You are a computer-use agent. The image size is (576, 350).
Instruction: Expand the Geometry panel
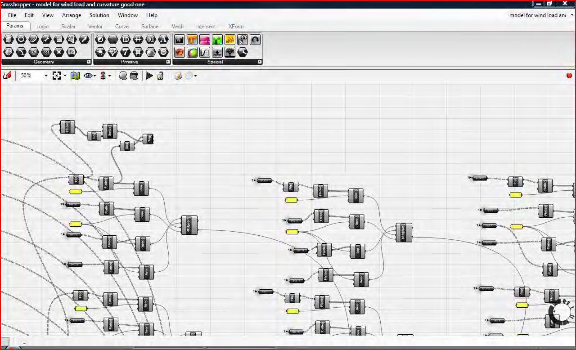(x=89, y=62)
